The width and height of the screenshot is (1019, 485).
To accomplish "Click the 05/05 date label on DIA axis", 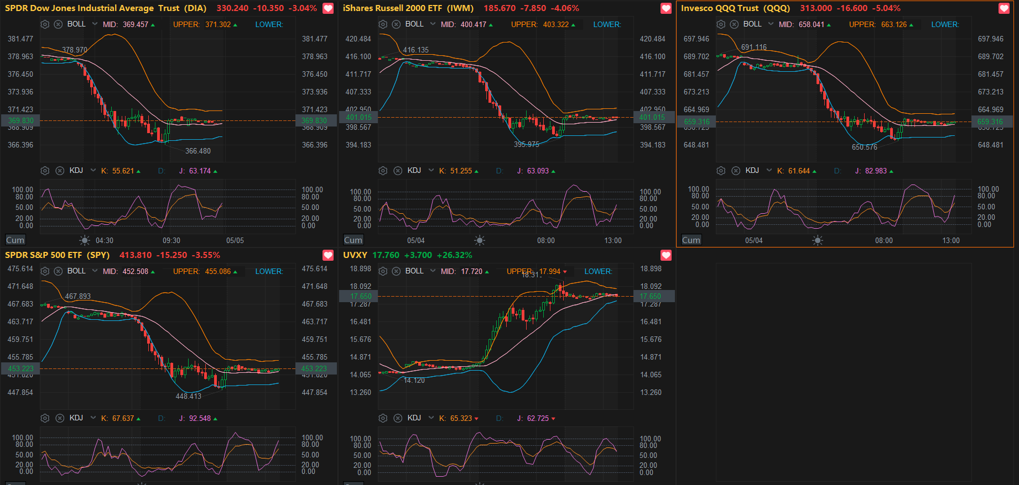I will (235, 240).
